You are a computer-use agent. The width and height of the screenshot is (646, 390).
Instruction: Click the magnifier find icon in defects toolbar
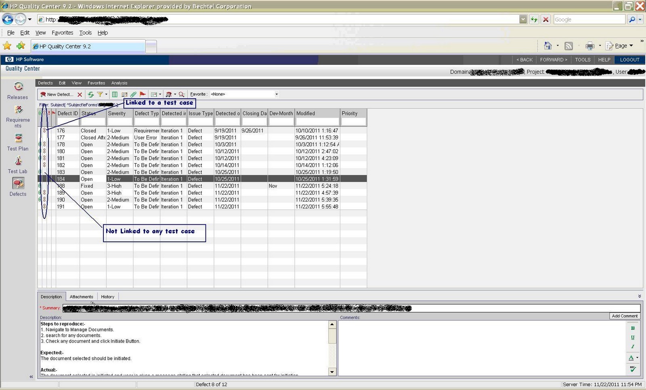point(182,94)
